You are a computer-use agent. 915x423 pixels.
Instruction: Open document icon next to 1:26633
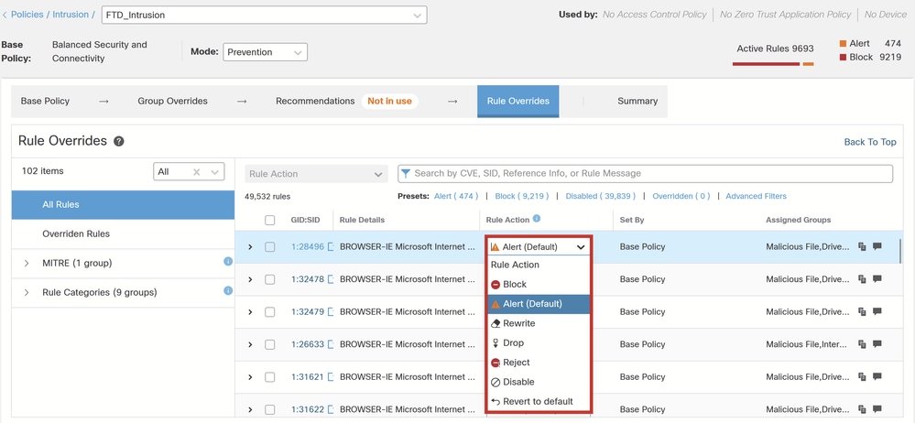pyautogui.click(x=331, y=344)
